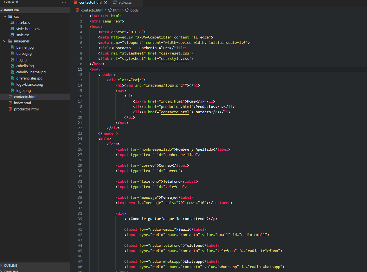Click the image icon beside banner.jpg

12,47
